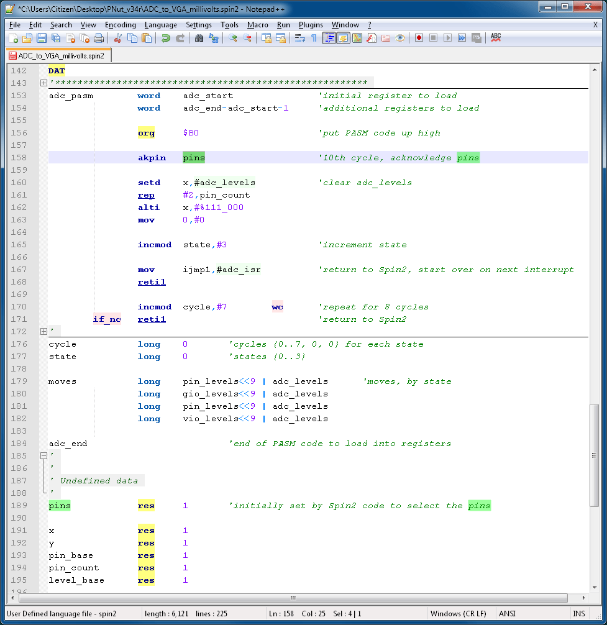Click the Undo arrow icon

(166, 38)
